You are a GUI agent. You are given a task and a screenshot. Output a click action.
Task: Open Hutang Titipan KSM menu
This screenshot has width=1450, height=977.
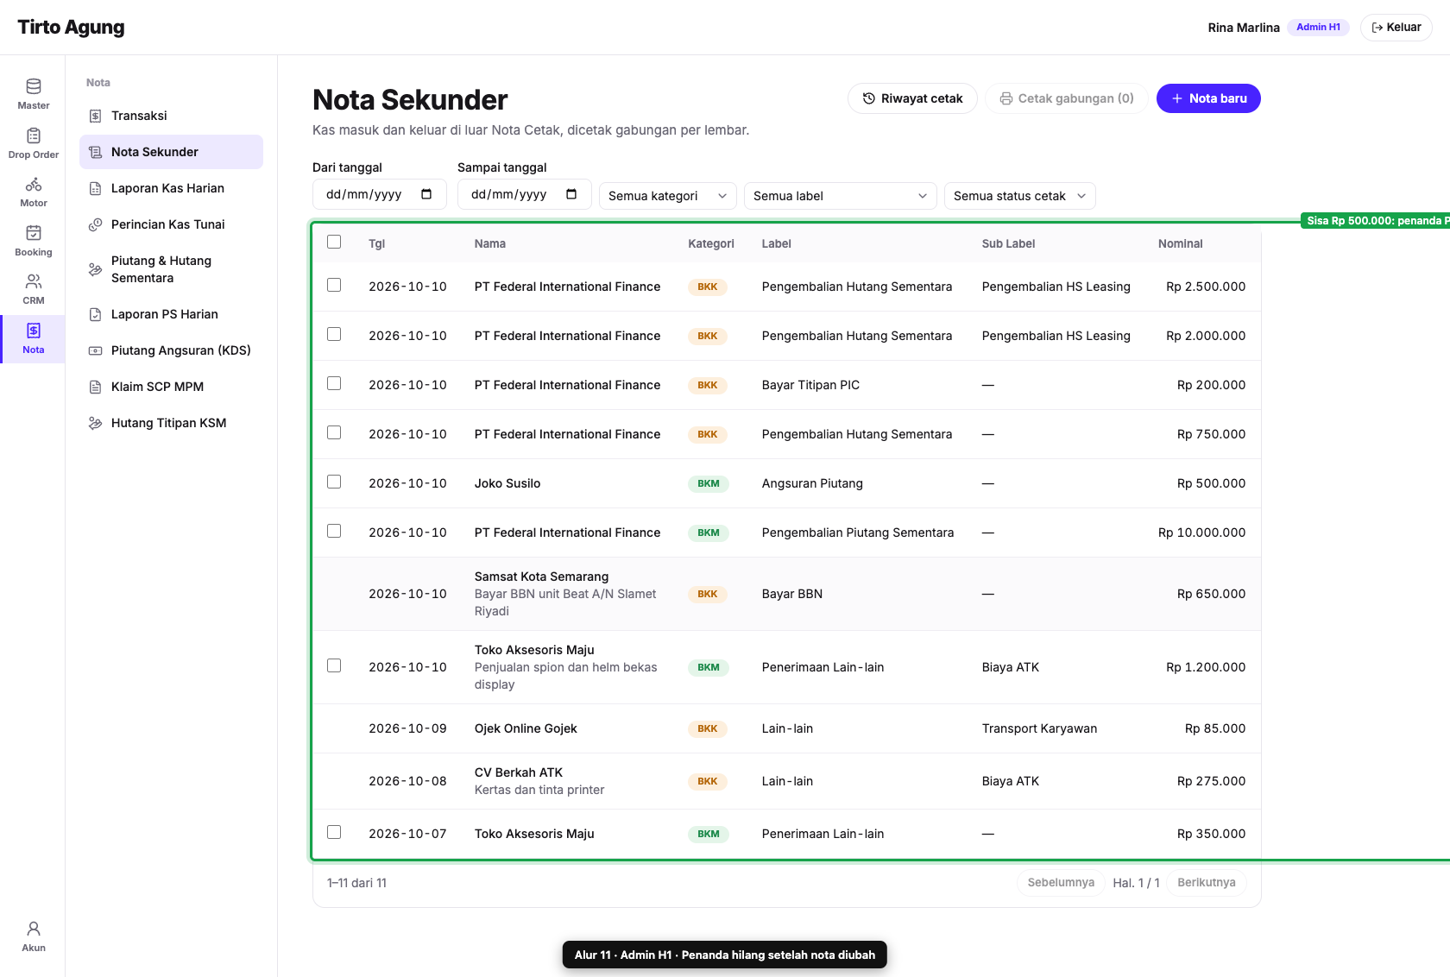(x=171, y=423)
